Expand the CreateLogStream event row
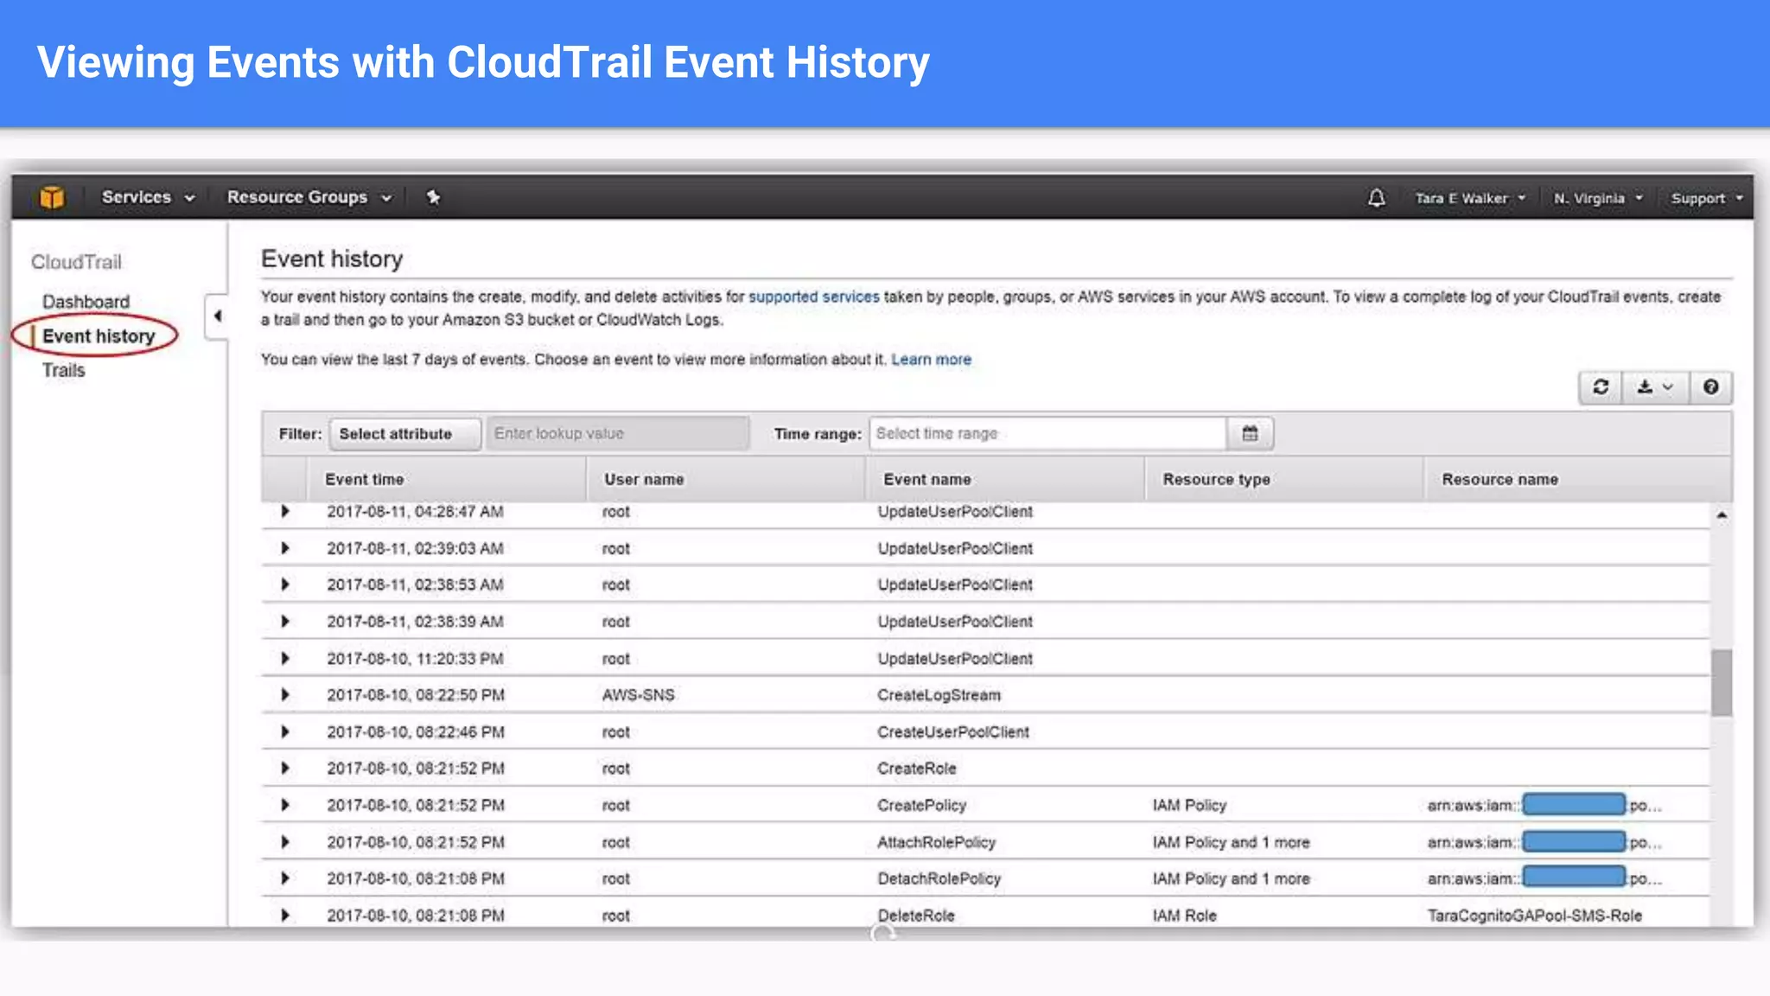1770x996 pixels. pyautogui.click(x=284, y=695)
